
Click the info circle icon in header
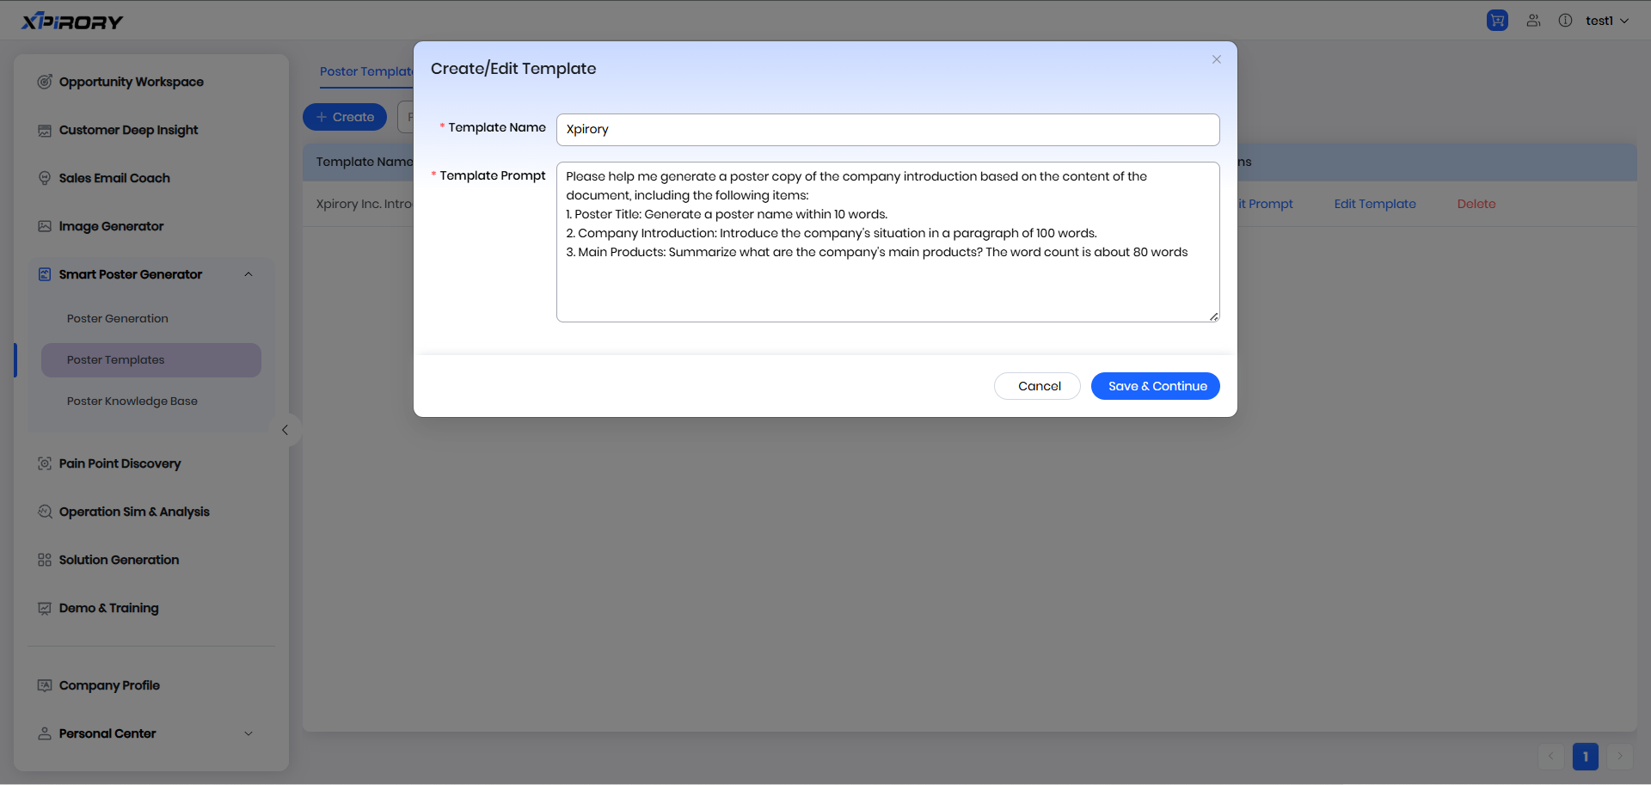coord(1565,21)
